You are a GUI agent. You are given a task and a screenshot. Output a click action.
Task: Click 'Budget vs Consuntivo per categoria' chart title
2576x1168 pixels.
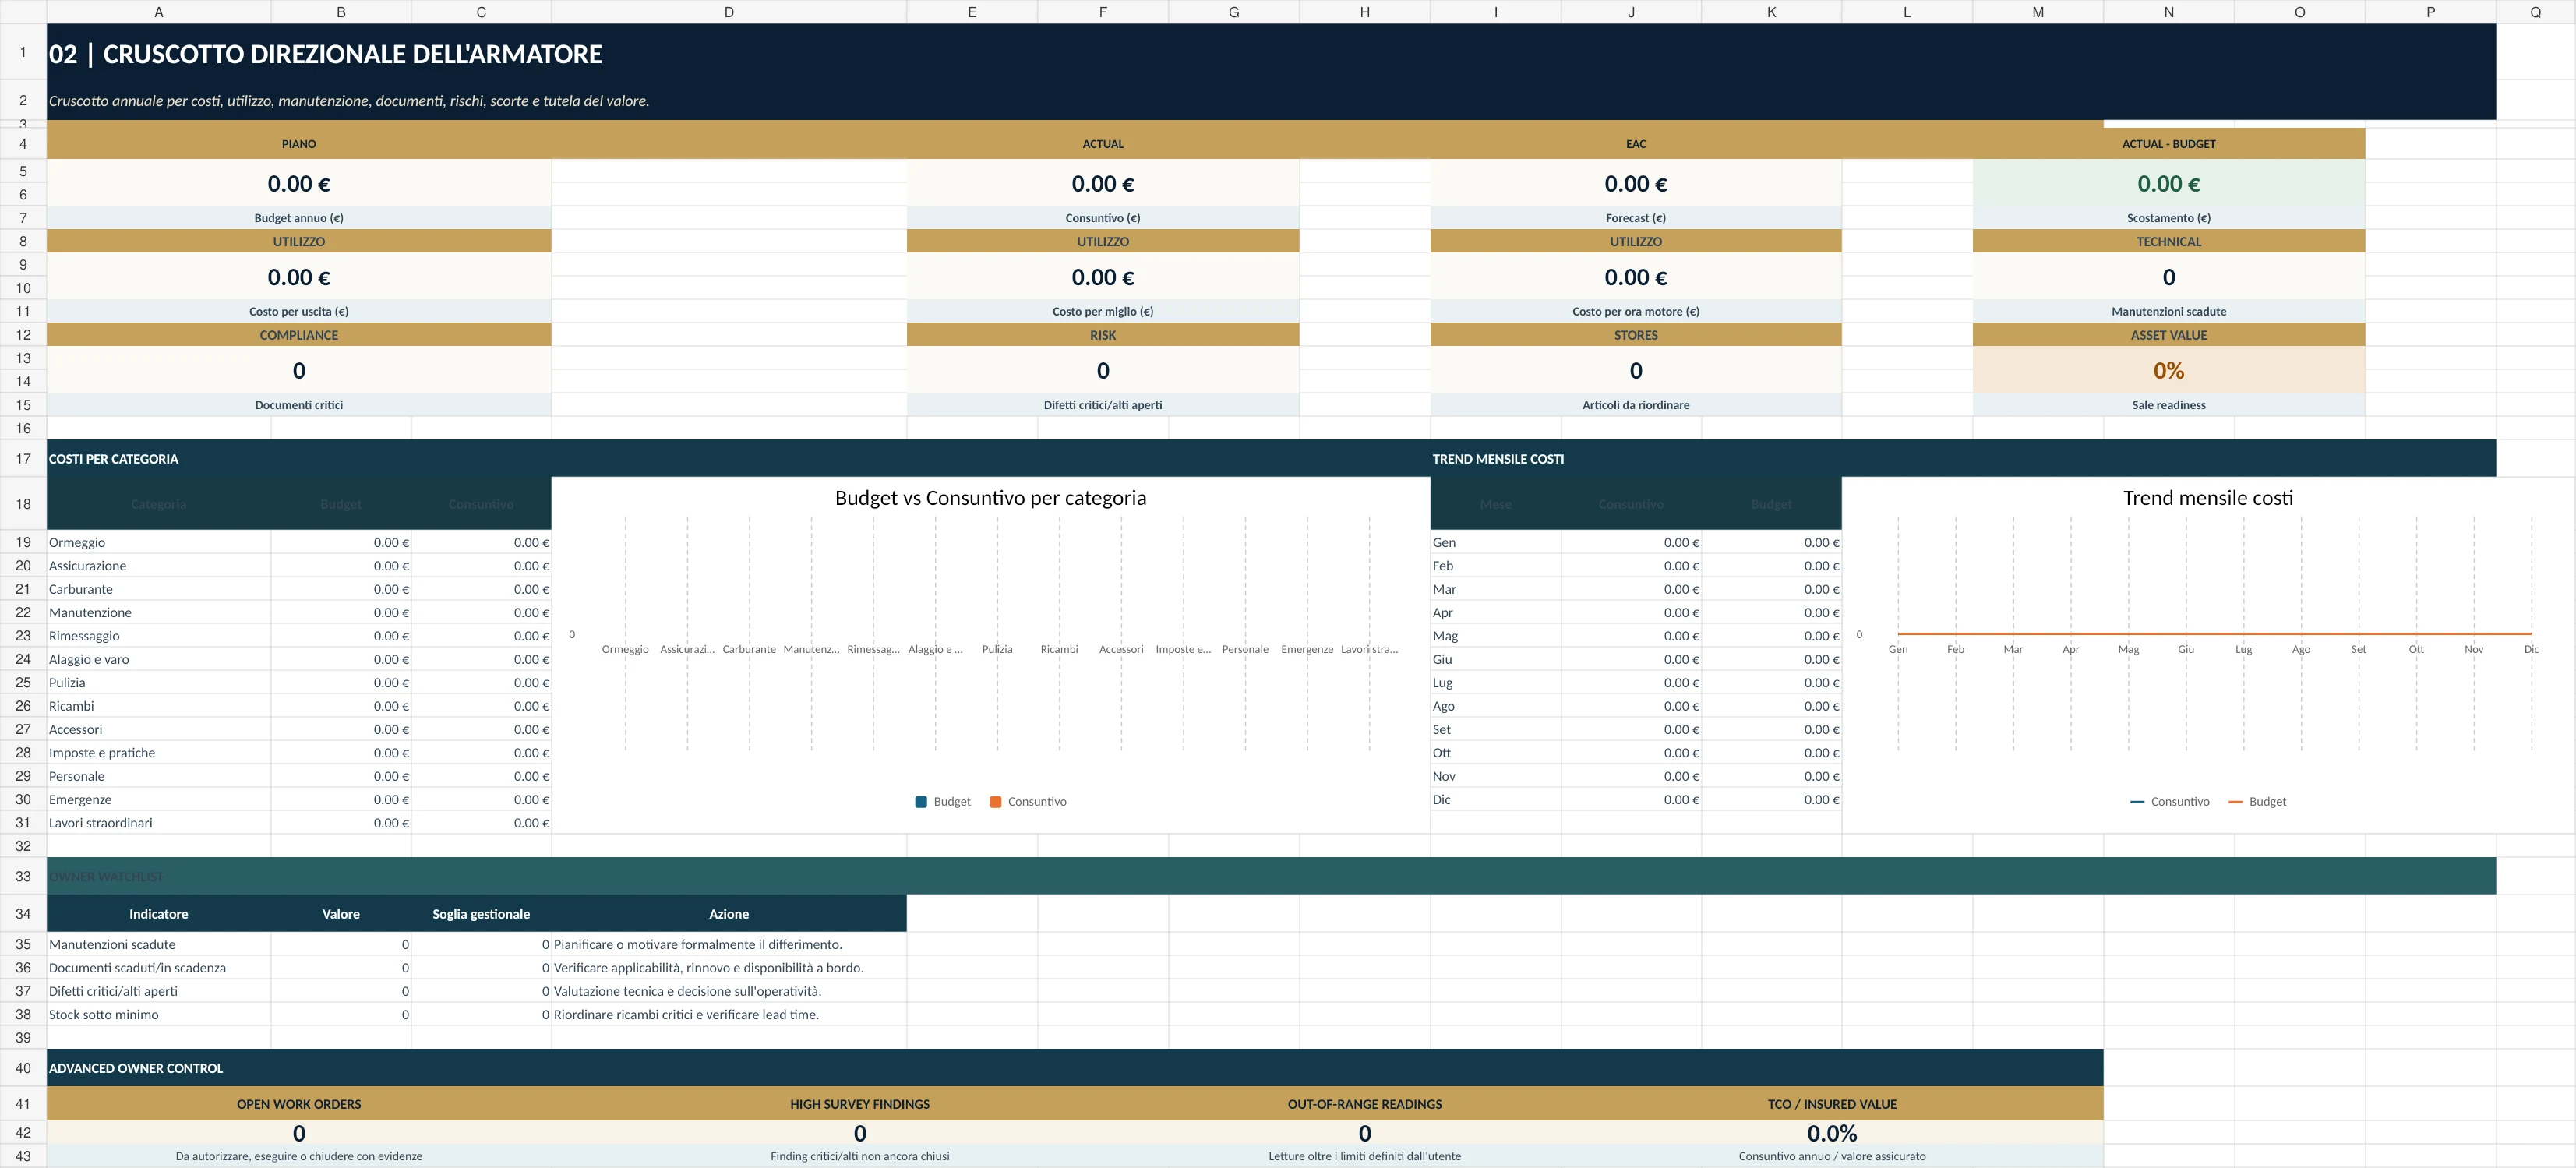point(990,498)
